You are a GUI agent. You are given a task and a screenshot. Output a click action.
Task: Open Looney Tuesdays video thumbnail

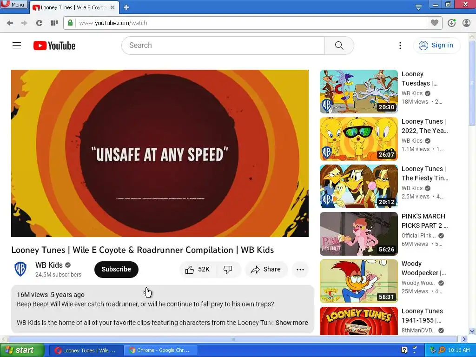tap(358, 92)
